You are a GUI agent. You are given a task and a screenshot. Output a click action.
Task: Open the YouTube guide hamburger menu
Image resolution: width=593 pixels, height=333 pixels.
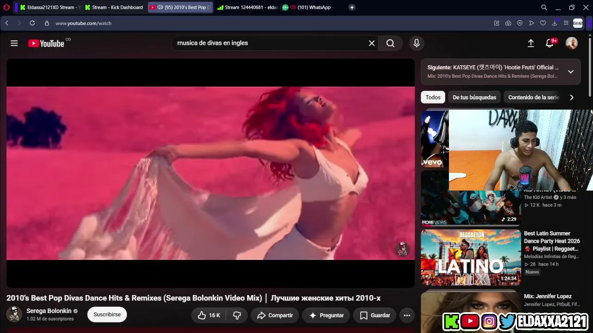click(14, 43)
